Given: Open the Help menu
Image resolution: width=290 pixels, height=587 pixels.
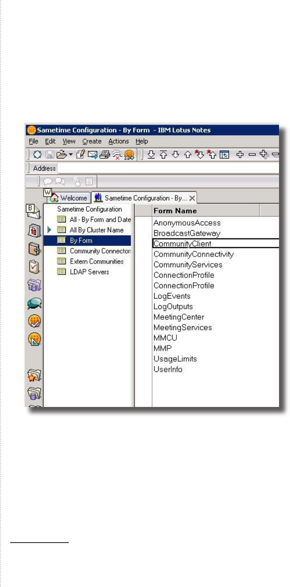Looking at the screenshot, I should [x=142, y=141].
